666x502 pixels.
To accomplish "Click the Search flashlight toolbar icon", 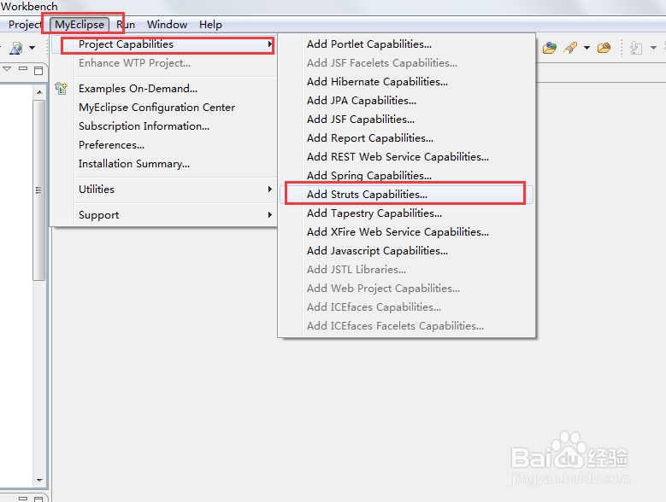I will pyautogui.click(x=570, y=48).
